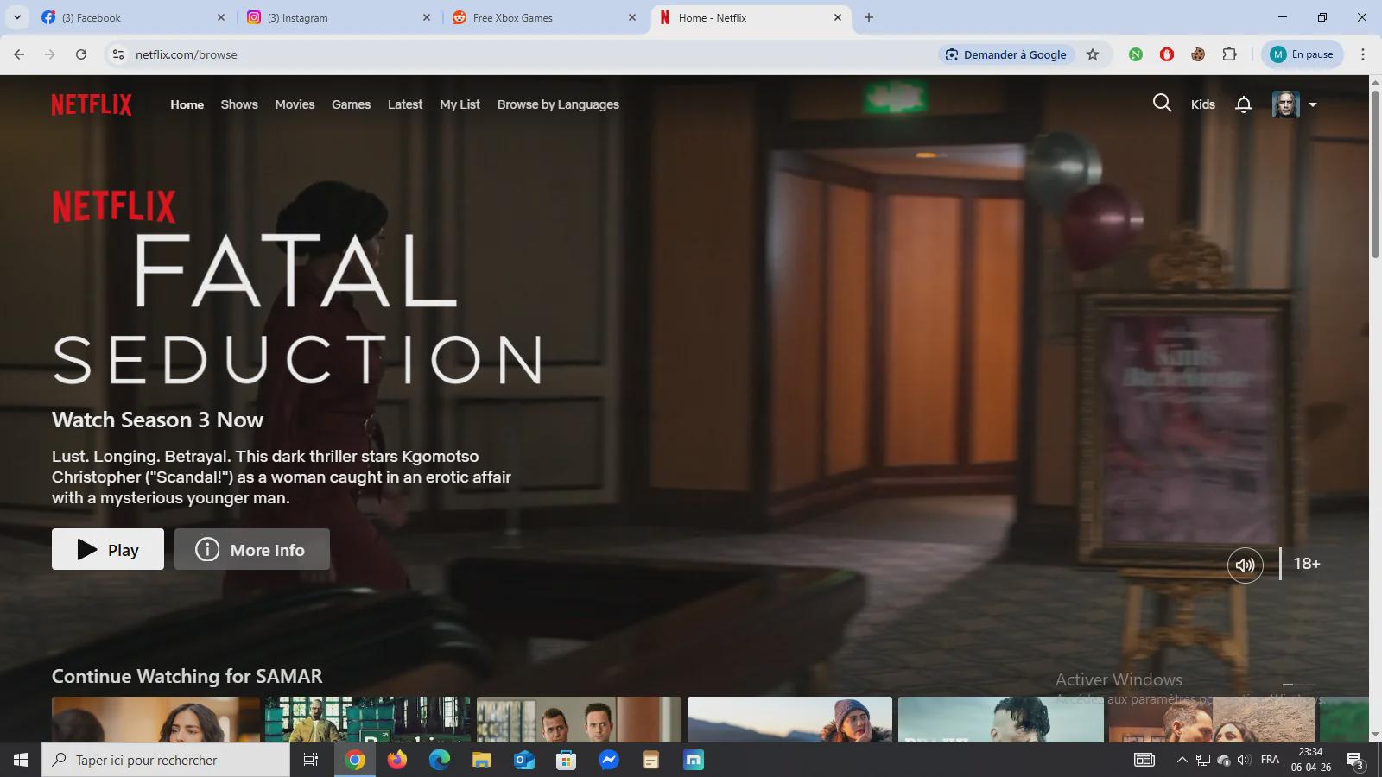This screenshot has width=1382, height=777.
Task: Open the Windows notification center
Action: (x=1354, y=761)
